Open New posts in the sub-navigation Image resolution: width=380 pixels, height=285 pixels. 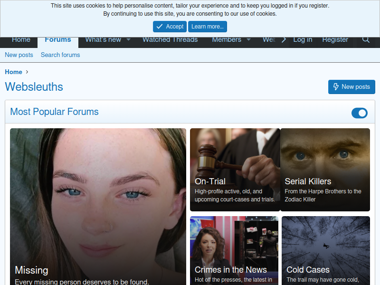tap(19, 55)
